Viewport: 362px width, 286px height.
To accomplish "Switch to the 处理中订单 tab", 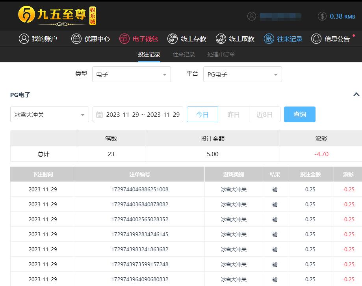I will 221,54.
